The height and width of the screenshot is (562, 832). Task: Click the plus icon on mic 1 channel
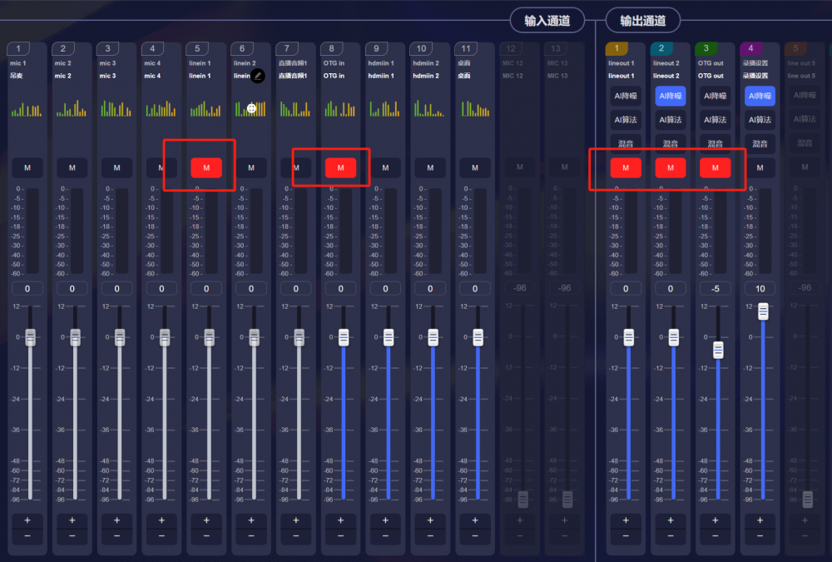pyautogui.click(x=27, y=520)
